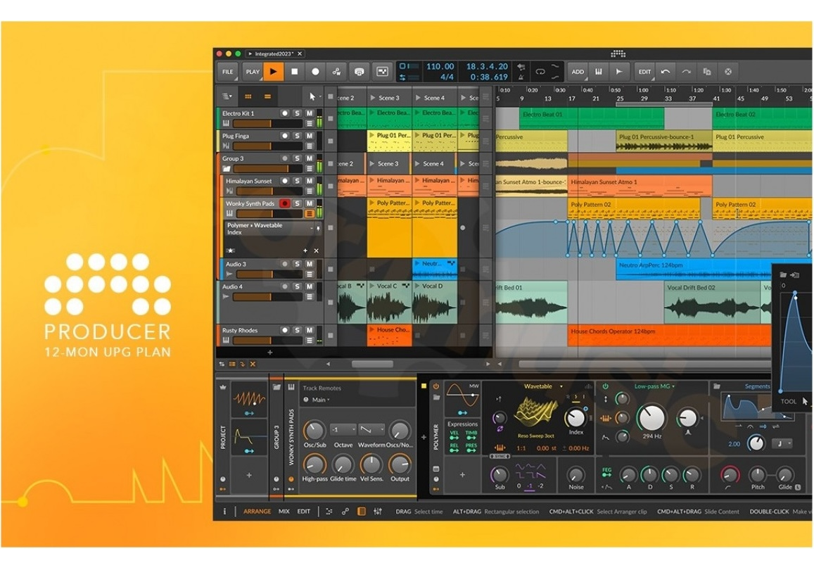Click the Expressions VEL modulator icon

(x=454, y=435)
